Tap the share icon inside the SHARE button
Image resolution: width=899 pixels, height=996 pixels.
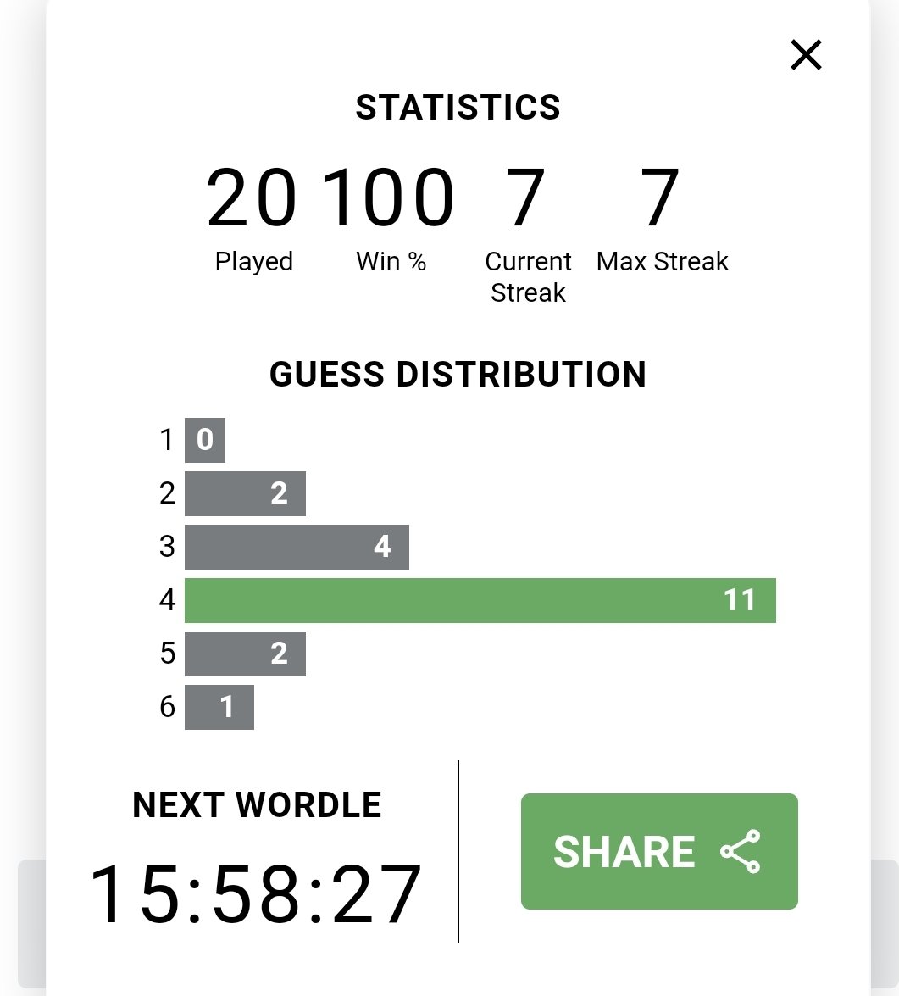click(741, 851)
